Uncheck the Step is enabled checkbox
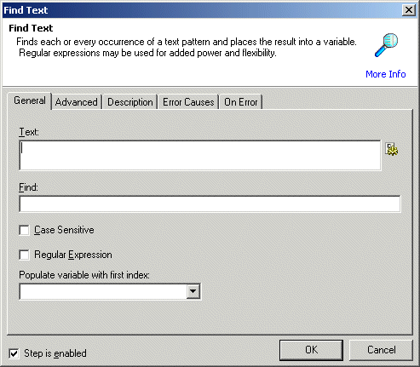This screenshot has width=420, height=367. (14, 353)
